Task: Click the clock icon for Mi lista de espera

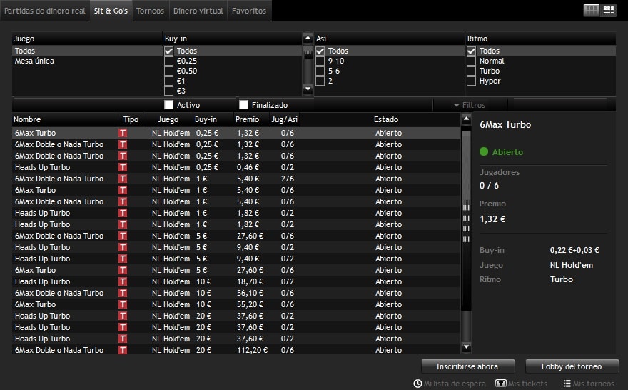Action: 417,384
